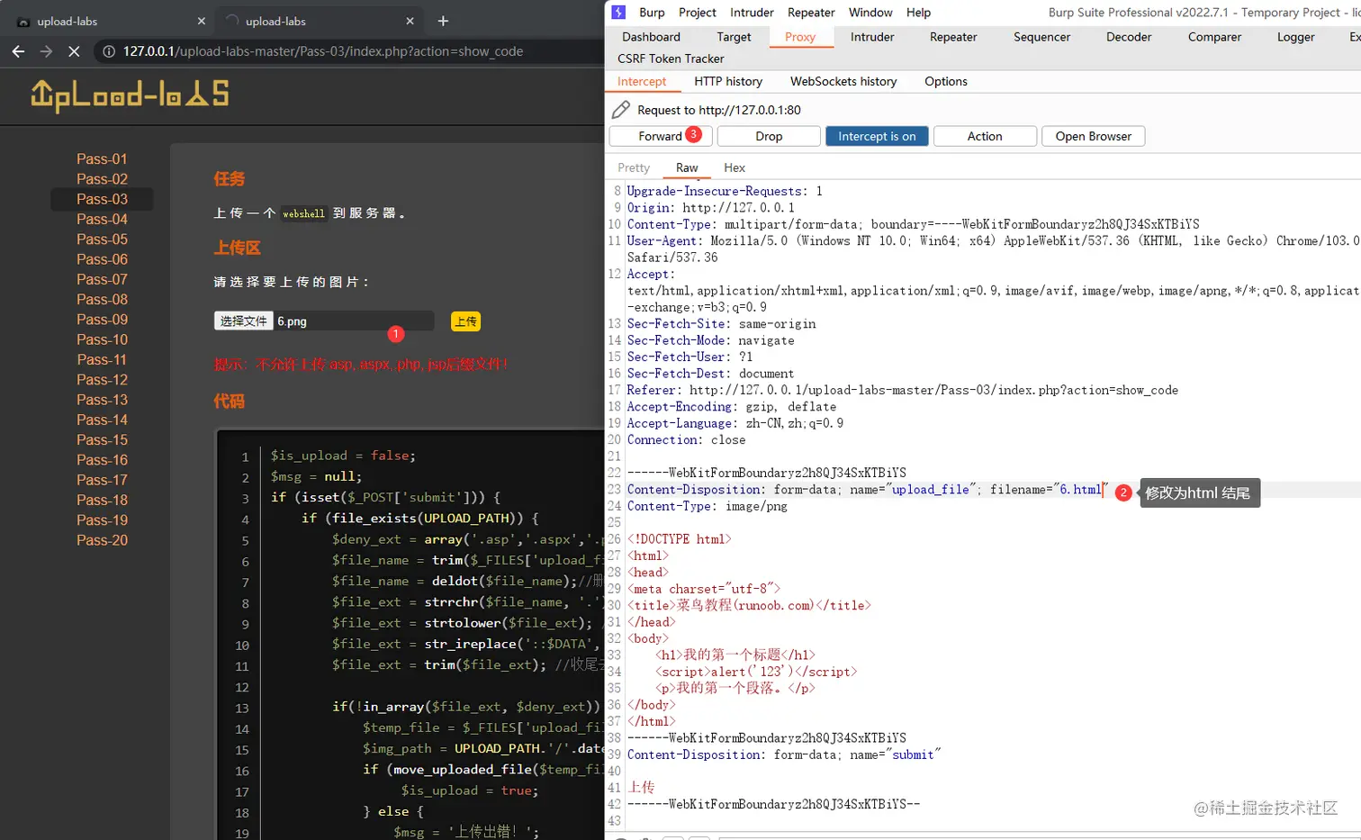Stop loading the browser page
1361x840 pixels.
point(74,51)
